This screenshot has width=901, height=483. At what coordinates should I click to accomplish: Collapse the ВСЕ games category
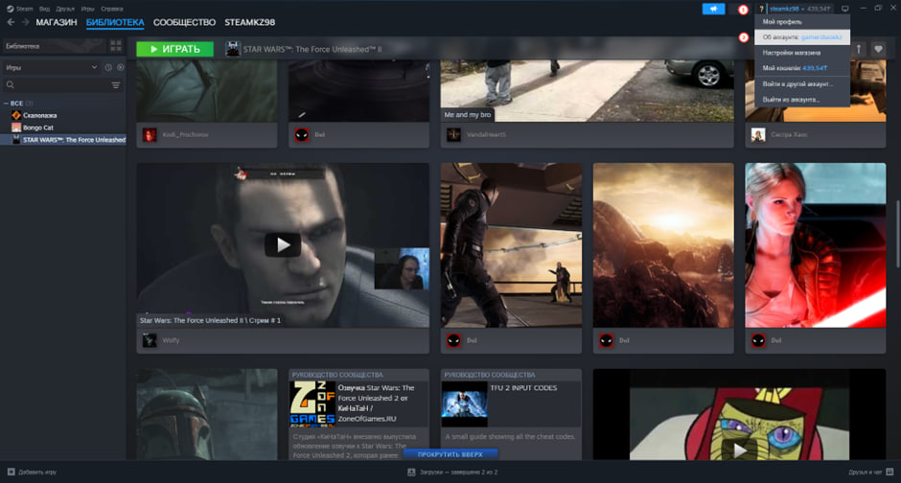click(x=7, y=103)
